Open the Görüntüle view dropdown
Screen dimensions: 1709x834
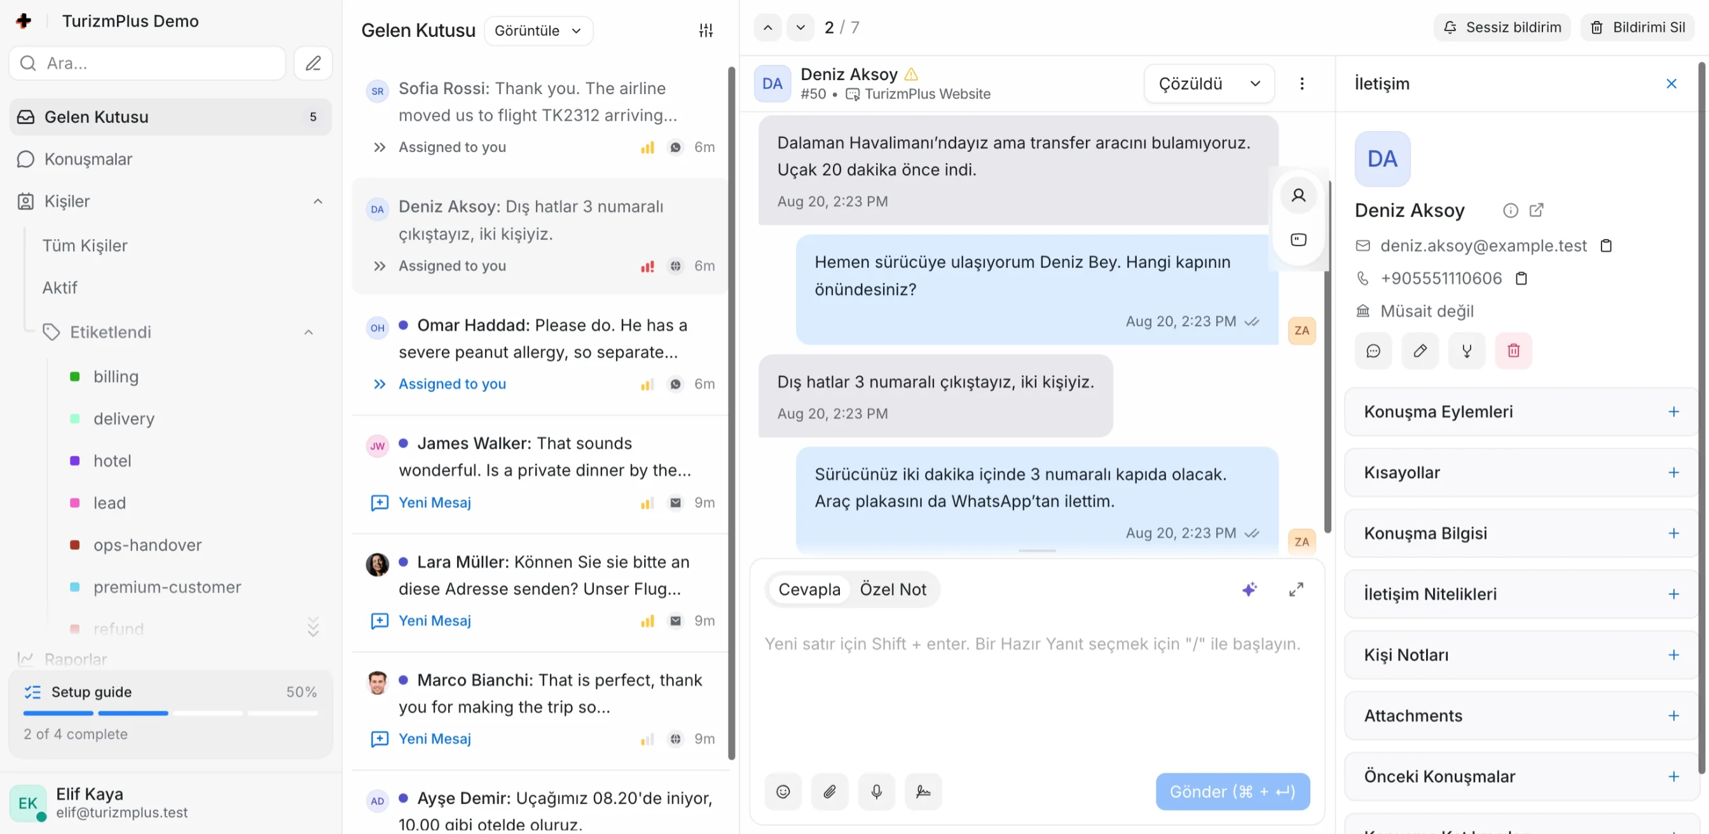click(x=539, y=31)
